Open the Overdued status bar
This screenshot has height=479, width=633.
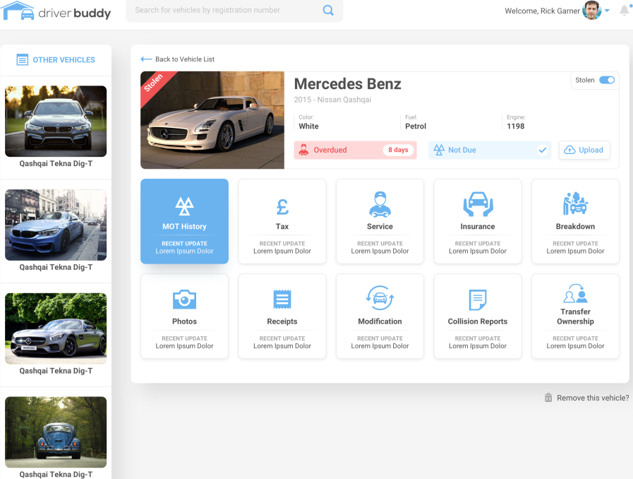(355, 150)
